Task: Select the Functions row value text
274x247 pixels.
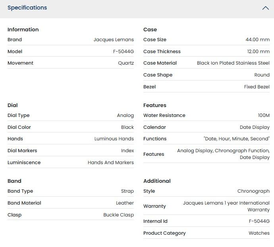Action: [x=237, y=139]
